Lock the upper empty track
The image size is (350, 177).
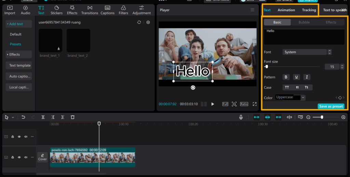click(13, 137)
